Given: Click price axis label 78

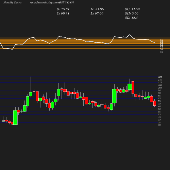Looking at the screenshot, I should pos(159,101).
